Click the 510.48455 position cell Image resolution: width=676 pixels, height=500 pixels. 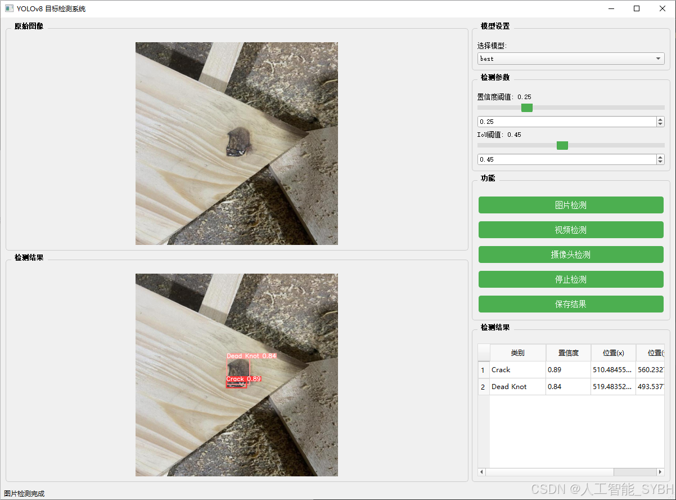614,370
